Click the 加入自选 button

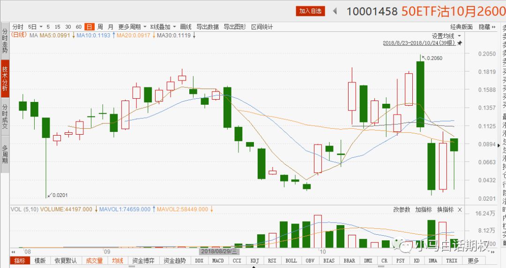pos(310,11)
